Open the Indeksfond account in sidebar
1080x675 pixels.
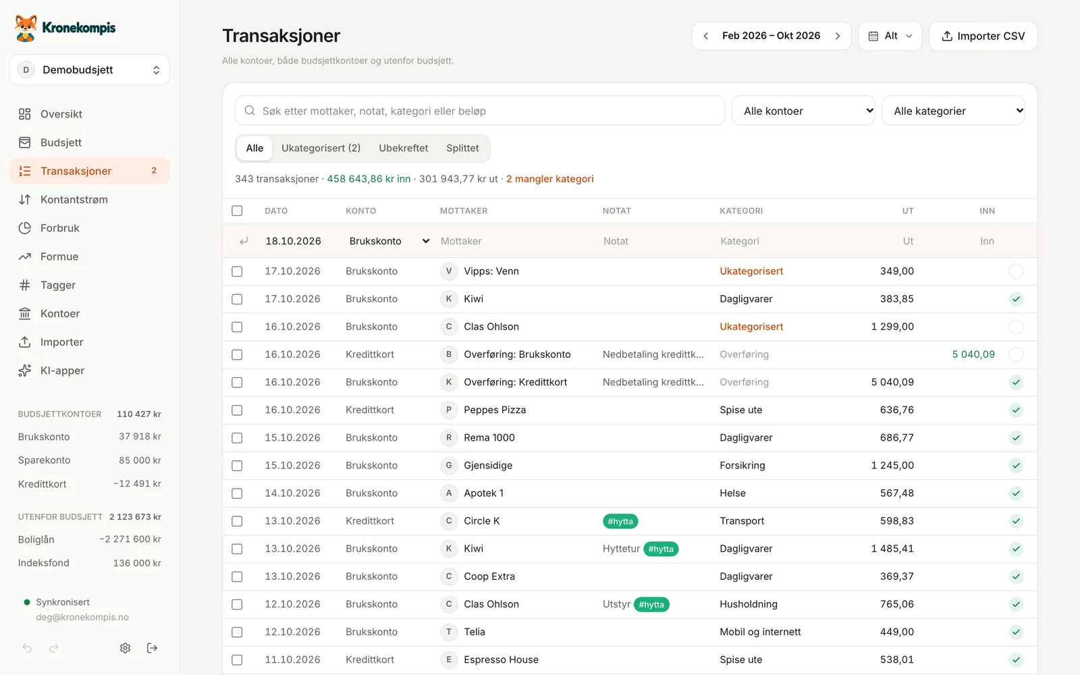coord(90,563)
